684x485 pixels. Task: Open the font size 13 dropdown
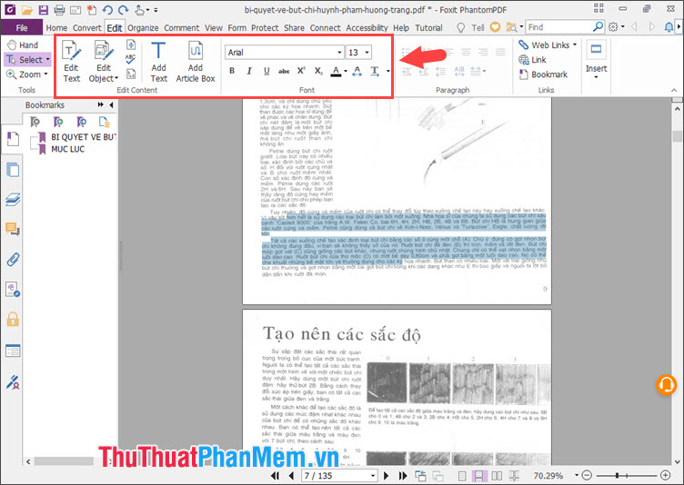pyautogui.click(x=367, y=53)
